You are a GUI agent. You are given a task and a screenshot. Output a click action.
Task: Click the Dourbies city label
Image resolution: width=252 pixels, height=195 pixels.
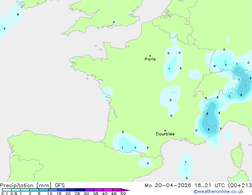(x=165, y=134)
